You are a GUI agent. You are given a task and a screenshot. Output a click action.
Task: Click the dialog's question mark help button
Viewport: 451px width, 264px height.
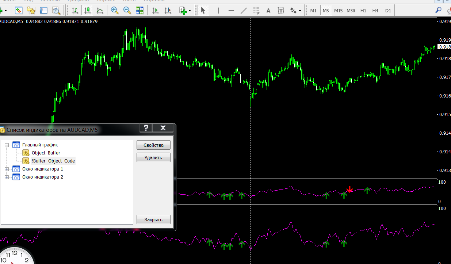[x=146, y=128]
